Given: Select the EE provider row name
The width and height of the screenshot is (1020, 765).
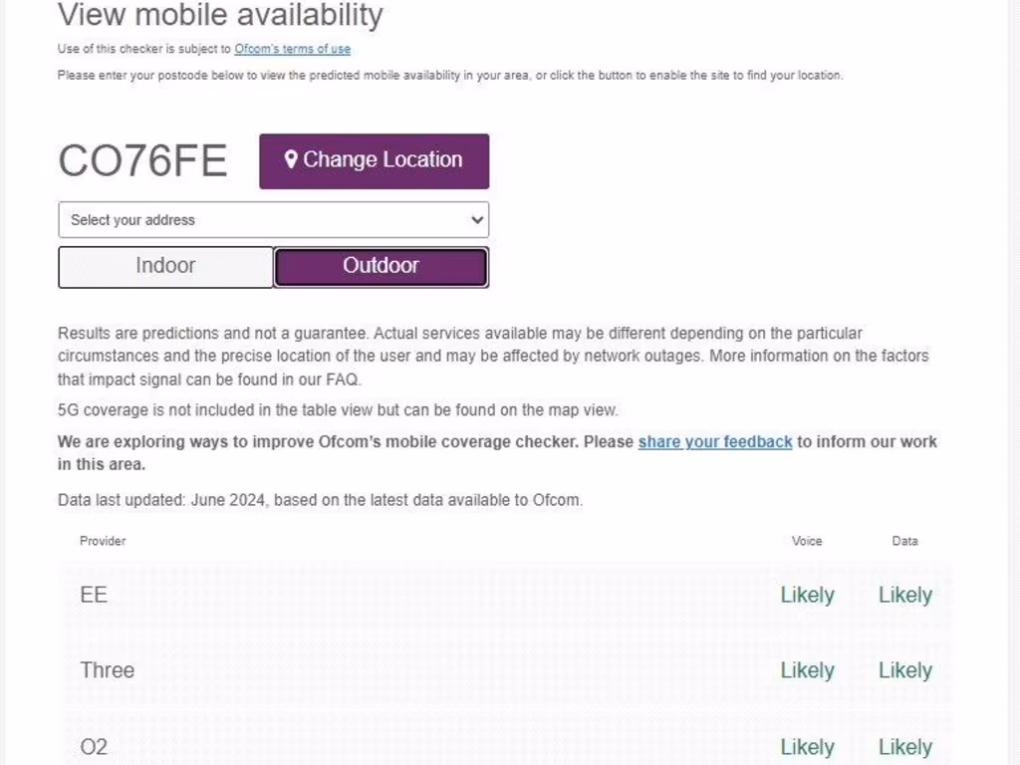Looking at the screenshot, I should [94, 595].
